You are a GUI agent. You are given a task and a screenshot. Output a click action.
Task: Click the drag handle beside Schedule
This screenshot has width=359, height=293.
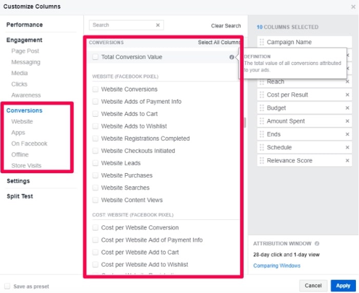(x=262, y=148)
